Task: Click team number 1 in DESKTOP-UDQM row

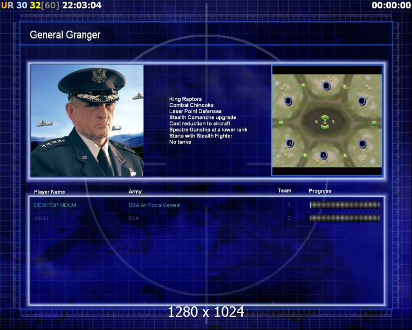Action: [289, 205]
